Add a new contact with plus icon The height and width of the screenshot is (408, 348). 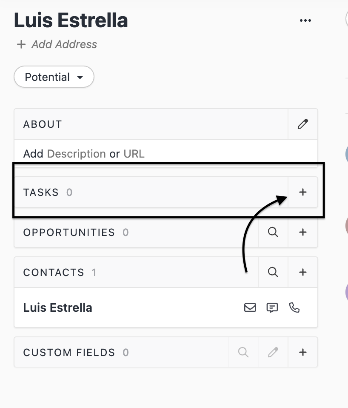point(302,272)
